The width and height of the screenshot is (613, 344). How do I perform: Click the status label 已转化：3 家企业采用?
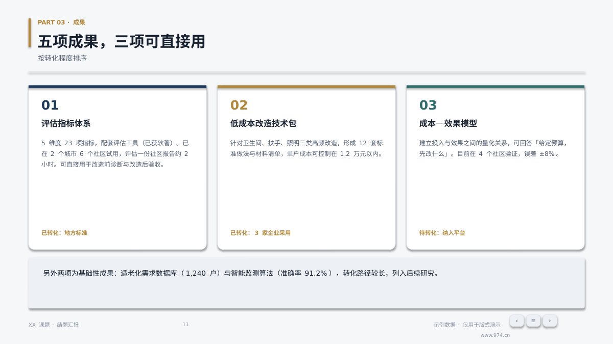click(261, 233)
